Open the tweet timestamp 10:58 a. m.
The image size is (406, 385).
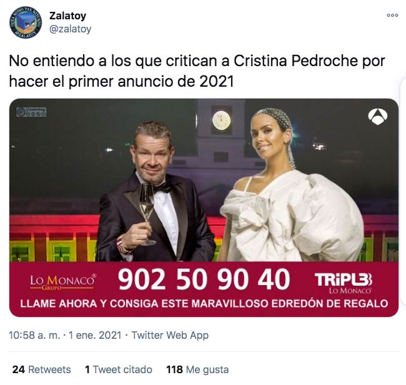[x=34, y=335]
